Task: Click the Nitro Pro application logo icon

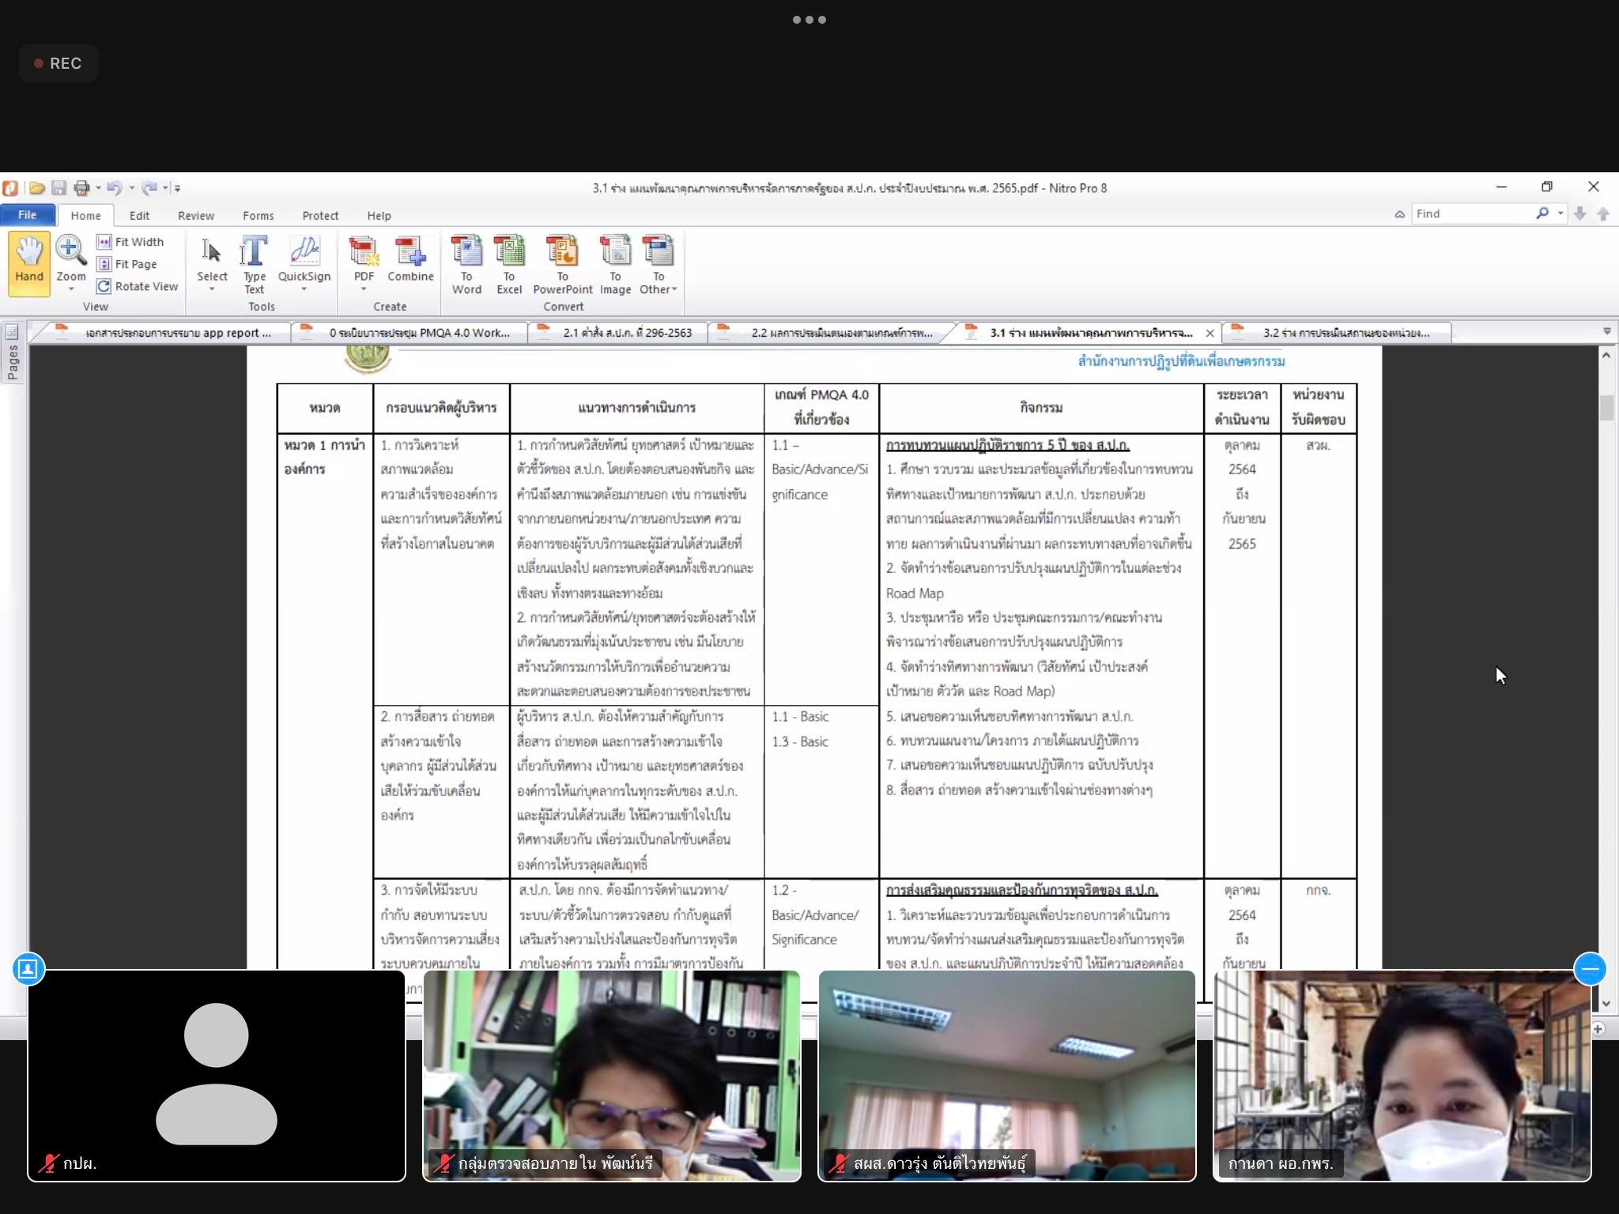Action: tap(10, 188)
